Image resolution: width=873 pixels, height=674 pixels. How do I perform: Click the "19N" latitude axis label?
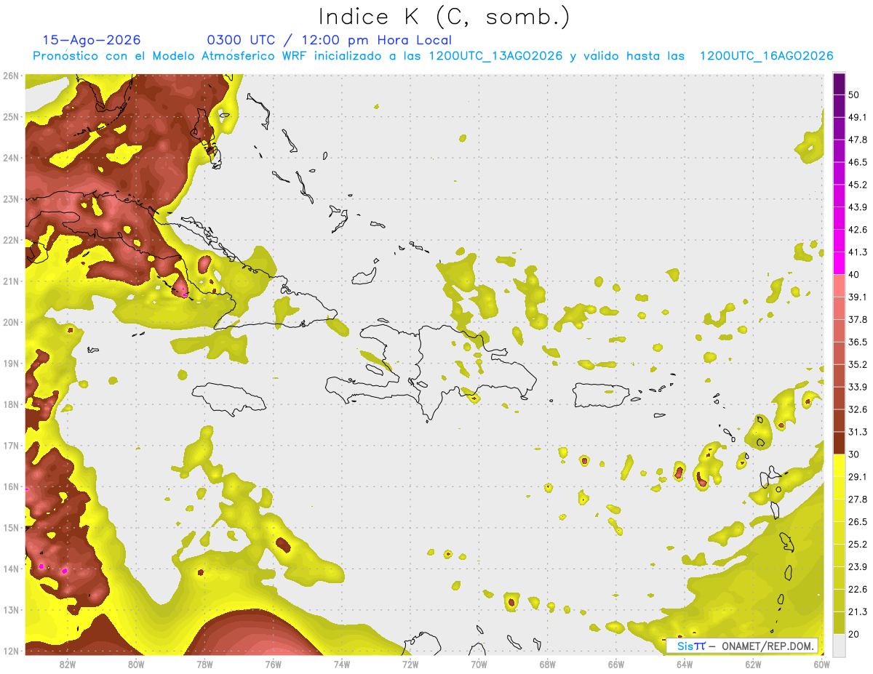pyautogui.click(x=11, y=363)
